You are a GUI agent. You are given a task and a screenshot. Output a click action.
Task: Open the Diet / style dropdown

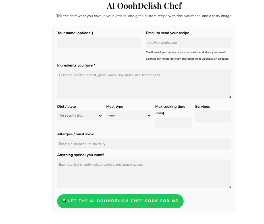pyautogui.click(x=80, y=116)
